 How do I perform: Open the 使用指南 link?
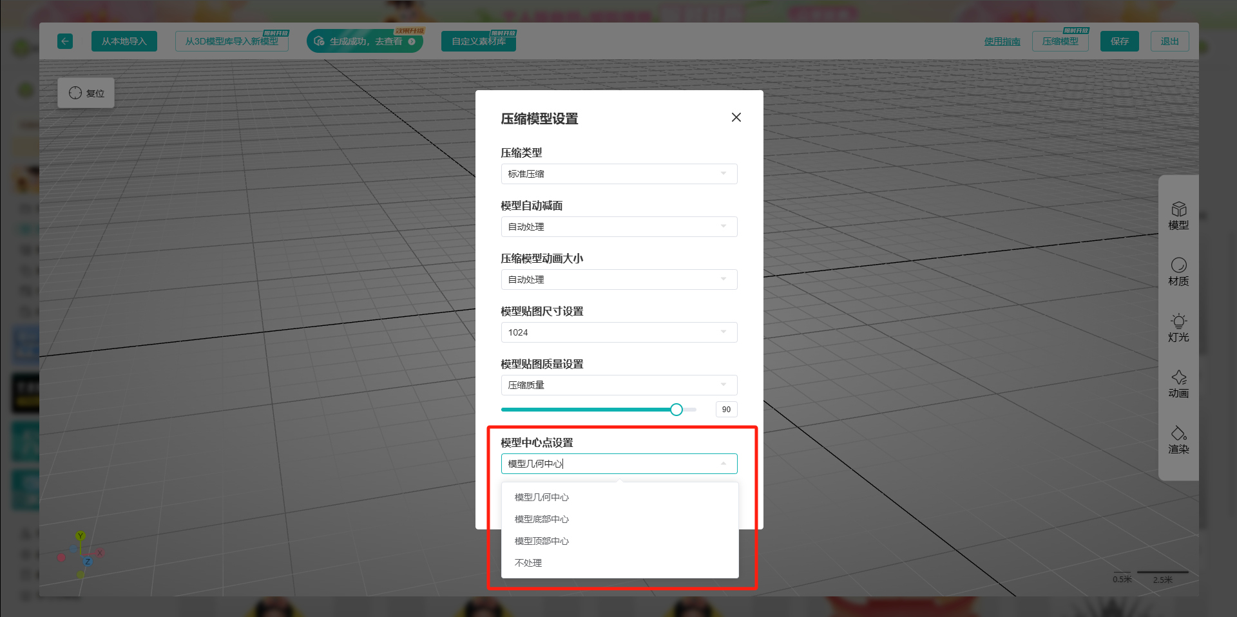click(1002, 41)
